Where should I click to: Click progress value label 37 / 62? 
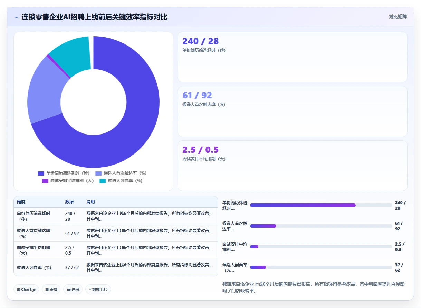(399, 267)
